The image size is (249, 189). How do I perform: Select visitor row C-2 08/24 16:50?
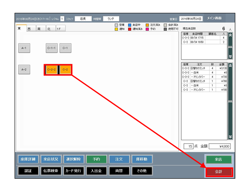click(x=204, y=42)
